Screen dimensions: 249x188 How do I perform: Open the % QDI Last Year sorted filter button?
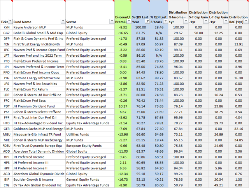(x=147, y=21)
